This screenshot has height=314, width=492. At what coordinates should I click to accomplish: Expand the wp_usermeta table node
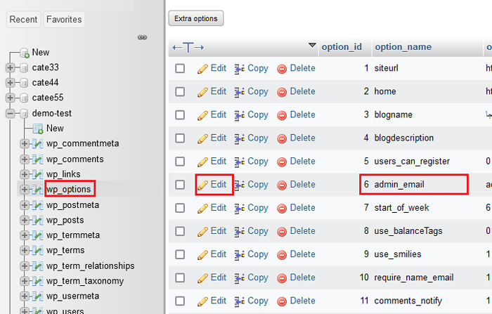pyautogui.click(x=24, y=296)
